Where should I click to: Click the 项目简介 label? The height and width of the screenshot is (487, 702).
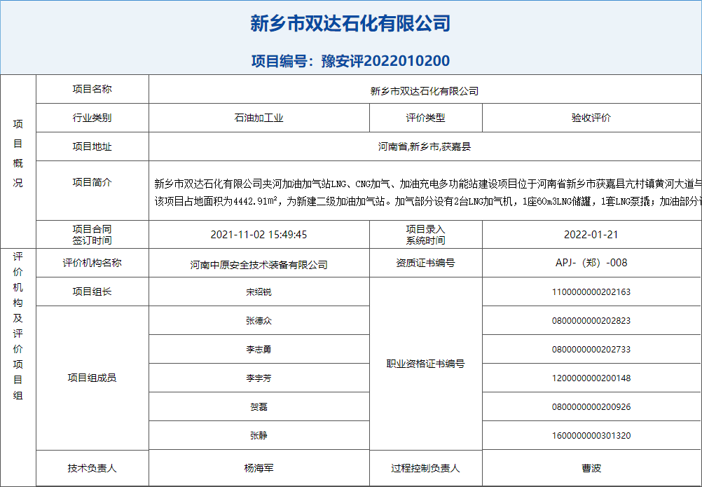click(92, 182)
